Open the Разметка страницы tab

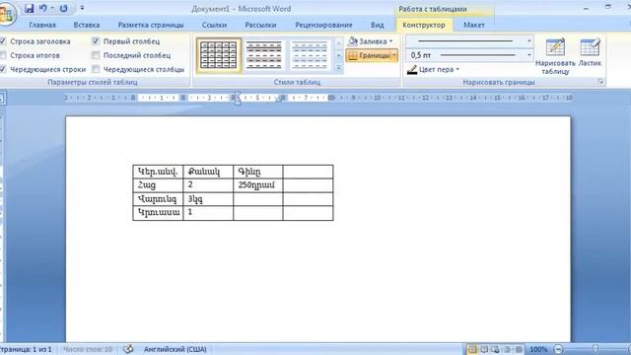151,25
